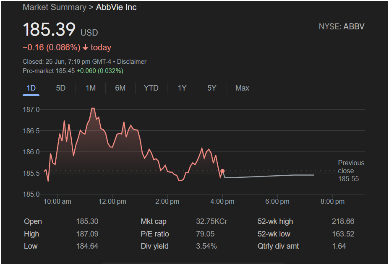Click the 8:00 pm axis label

pos(332,202)
